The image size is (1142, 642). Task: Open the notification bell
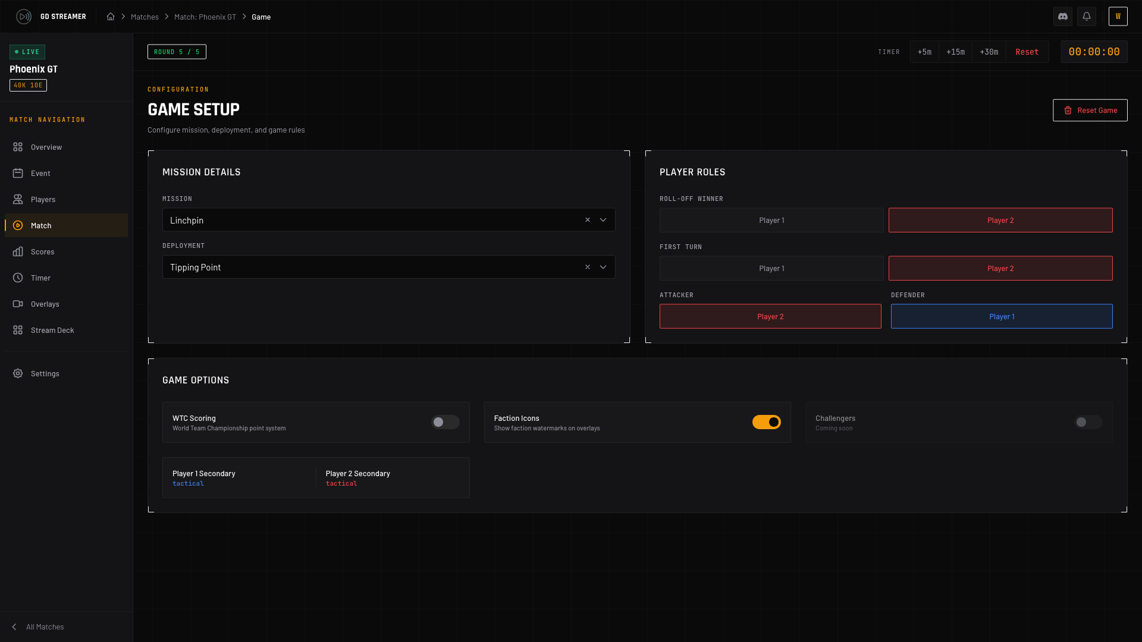[x=1087, y=17]
